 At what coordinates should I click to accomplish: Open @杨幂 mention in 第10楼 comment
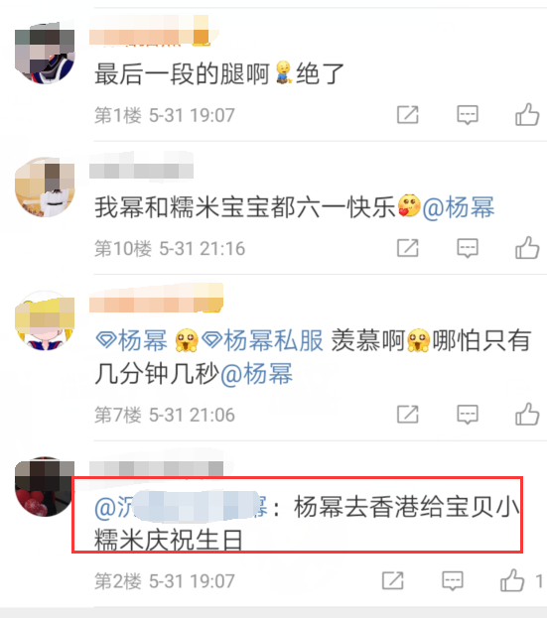pyautogui.click(x=459, y=207)
